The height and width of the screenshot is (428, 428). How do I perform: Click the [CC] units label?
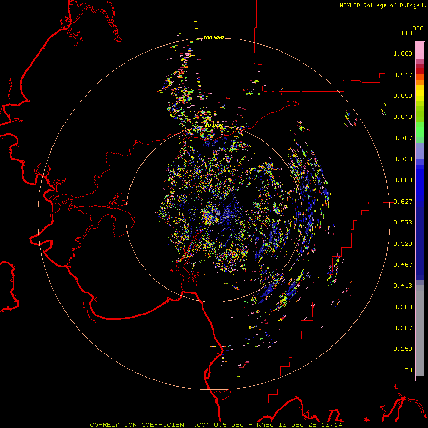click(x=406, y=33)
